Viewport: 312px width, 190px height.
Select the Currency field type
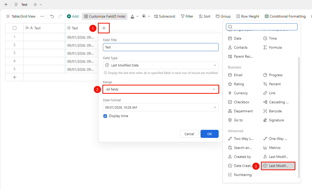click(238, 93)
